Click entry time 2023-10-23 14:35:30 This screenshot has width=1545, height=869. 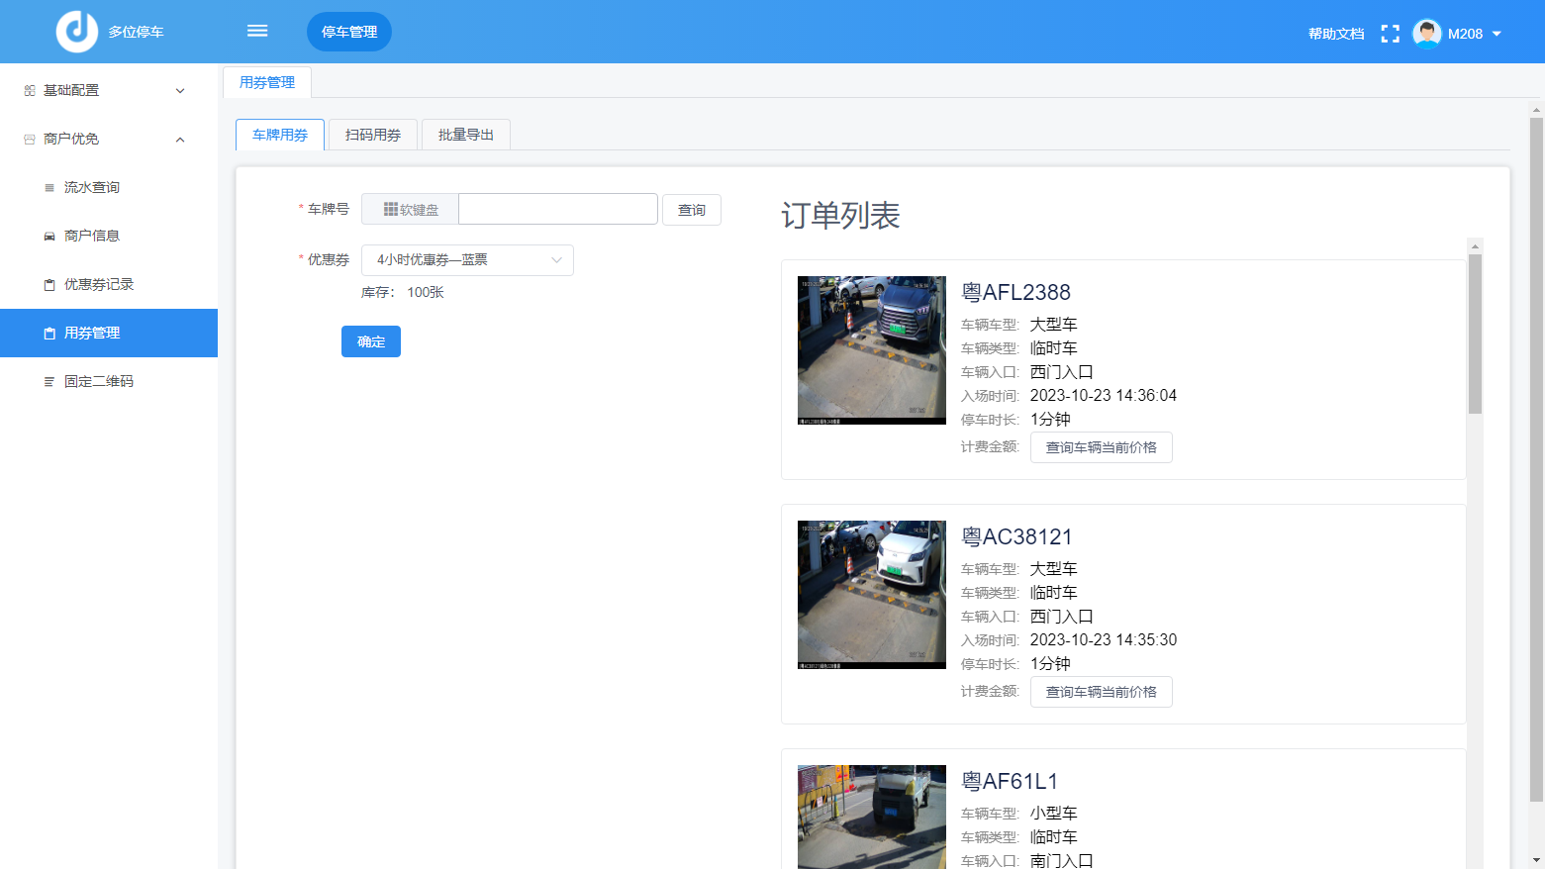point(1104,639)
